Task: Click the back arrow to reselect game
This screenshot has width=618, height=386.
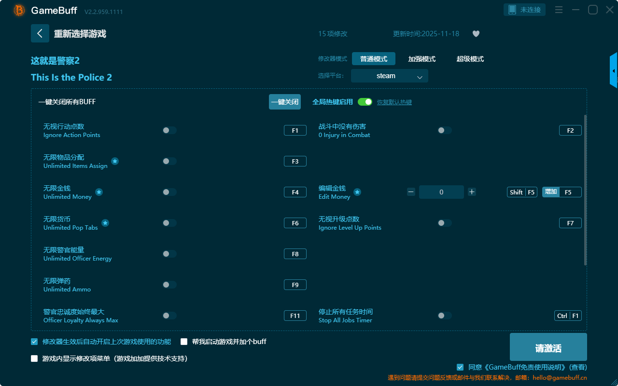Action: pyautogui.click(x=40, y=33)
